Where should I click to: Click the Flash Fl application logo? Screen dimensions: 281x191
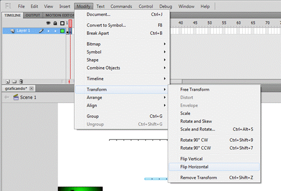pyautogui.click(x=8, y=6)
